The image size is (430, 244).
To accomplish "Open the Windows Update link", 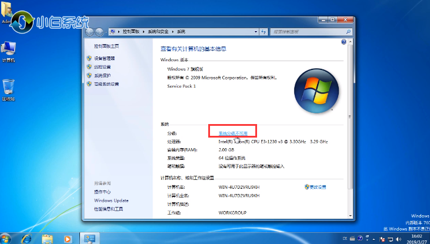I will [111, 200].
